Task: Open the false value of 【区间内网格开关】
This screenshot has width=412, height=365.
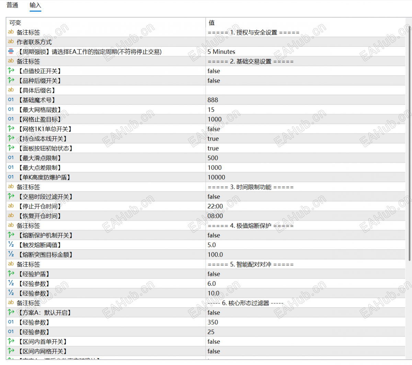Action: pyautogui.click(x=214, y=351)
